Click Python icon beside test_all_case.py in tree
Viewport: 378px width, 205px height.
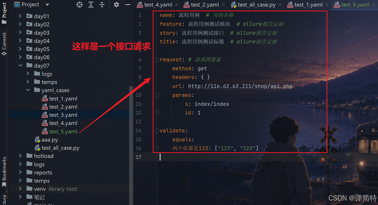coord(37,148)
